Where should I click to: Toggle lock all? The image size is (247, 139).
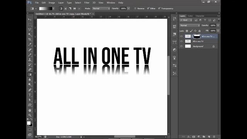(x=200, y=31)
